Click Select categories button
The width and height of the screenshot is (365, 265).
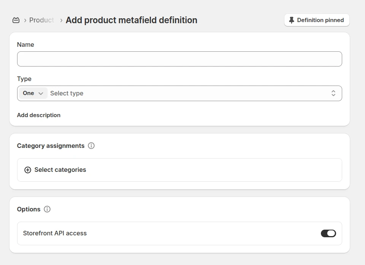[179, 170]
